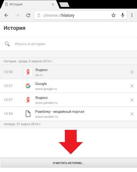Activate voice search microphone
Viewport: 137px width, 172px height.
[123, 15]
